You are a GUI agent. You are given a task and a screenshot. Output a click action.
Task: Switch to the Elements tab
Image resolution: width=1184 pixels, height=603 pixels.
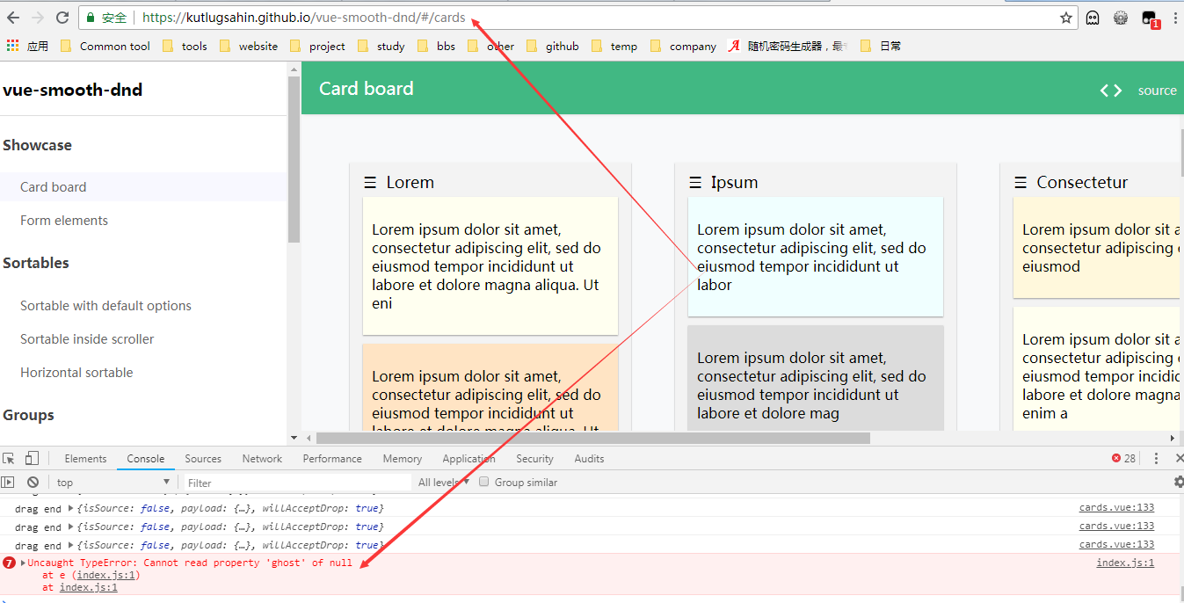pos(85,459)
